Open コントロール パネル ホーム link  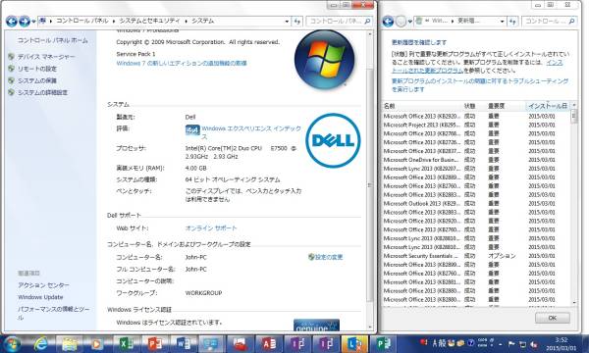click(53, 40)
